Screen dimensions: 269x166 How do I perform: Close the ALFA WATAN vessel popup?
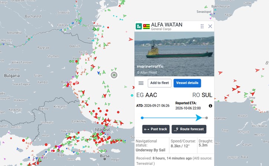pos(210,26)
